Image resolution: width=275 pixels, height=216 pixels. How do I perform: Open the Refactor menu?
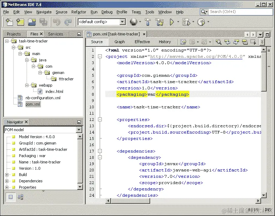point(79,12)
